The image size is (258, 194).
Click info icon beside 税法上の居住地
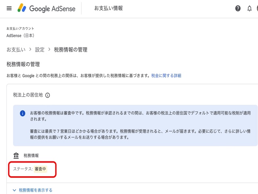(x=48, y=95)
